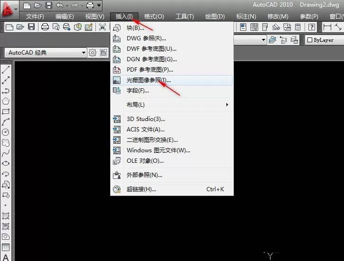The width and height of the screenshot is (344, 261).
Task: Click New in the quick access toolbar
Action: tap(27, 5)
